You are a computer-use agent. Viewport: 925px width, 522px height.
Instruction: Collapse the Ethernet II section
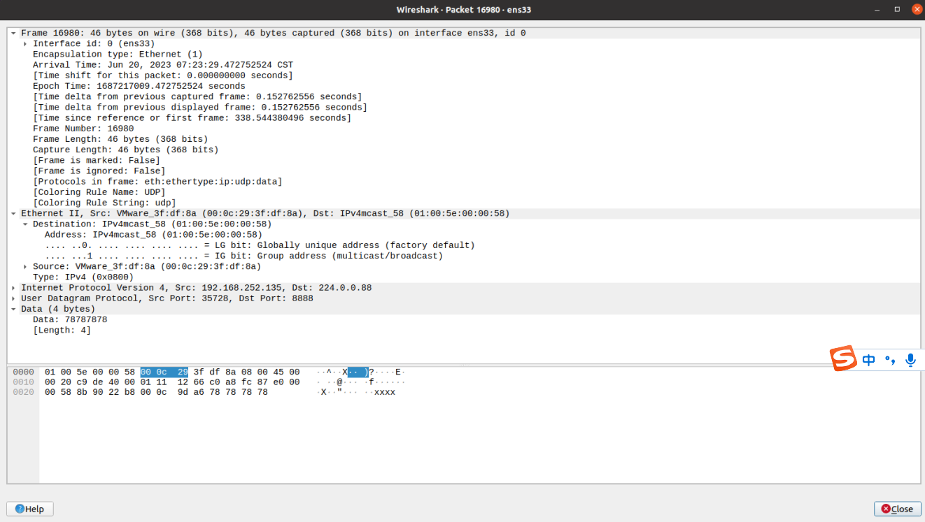pyautogui.click(x=13, y=213)
